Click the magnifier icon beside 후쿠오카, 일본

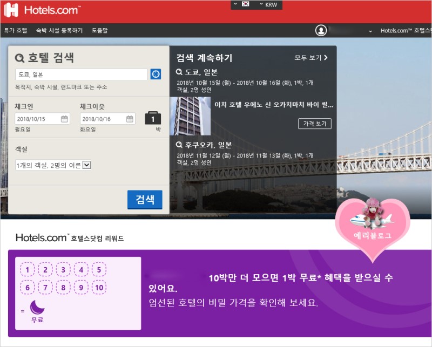[179, 145]
